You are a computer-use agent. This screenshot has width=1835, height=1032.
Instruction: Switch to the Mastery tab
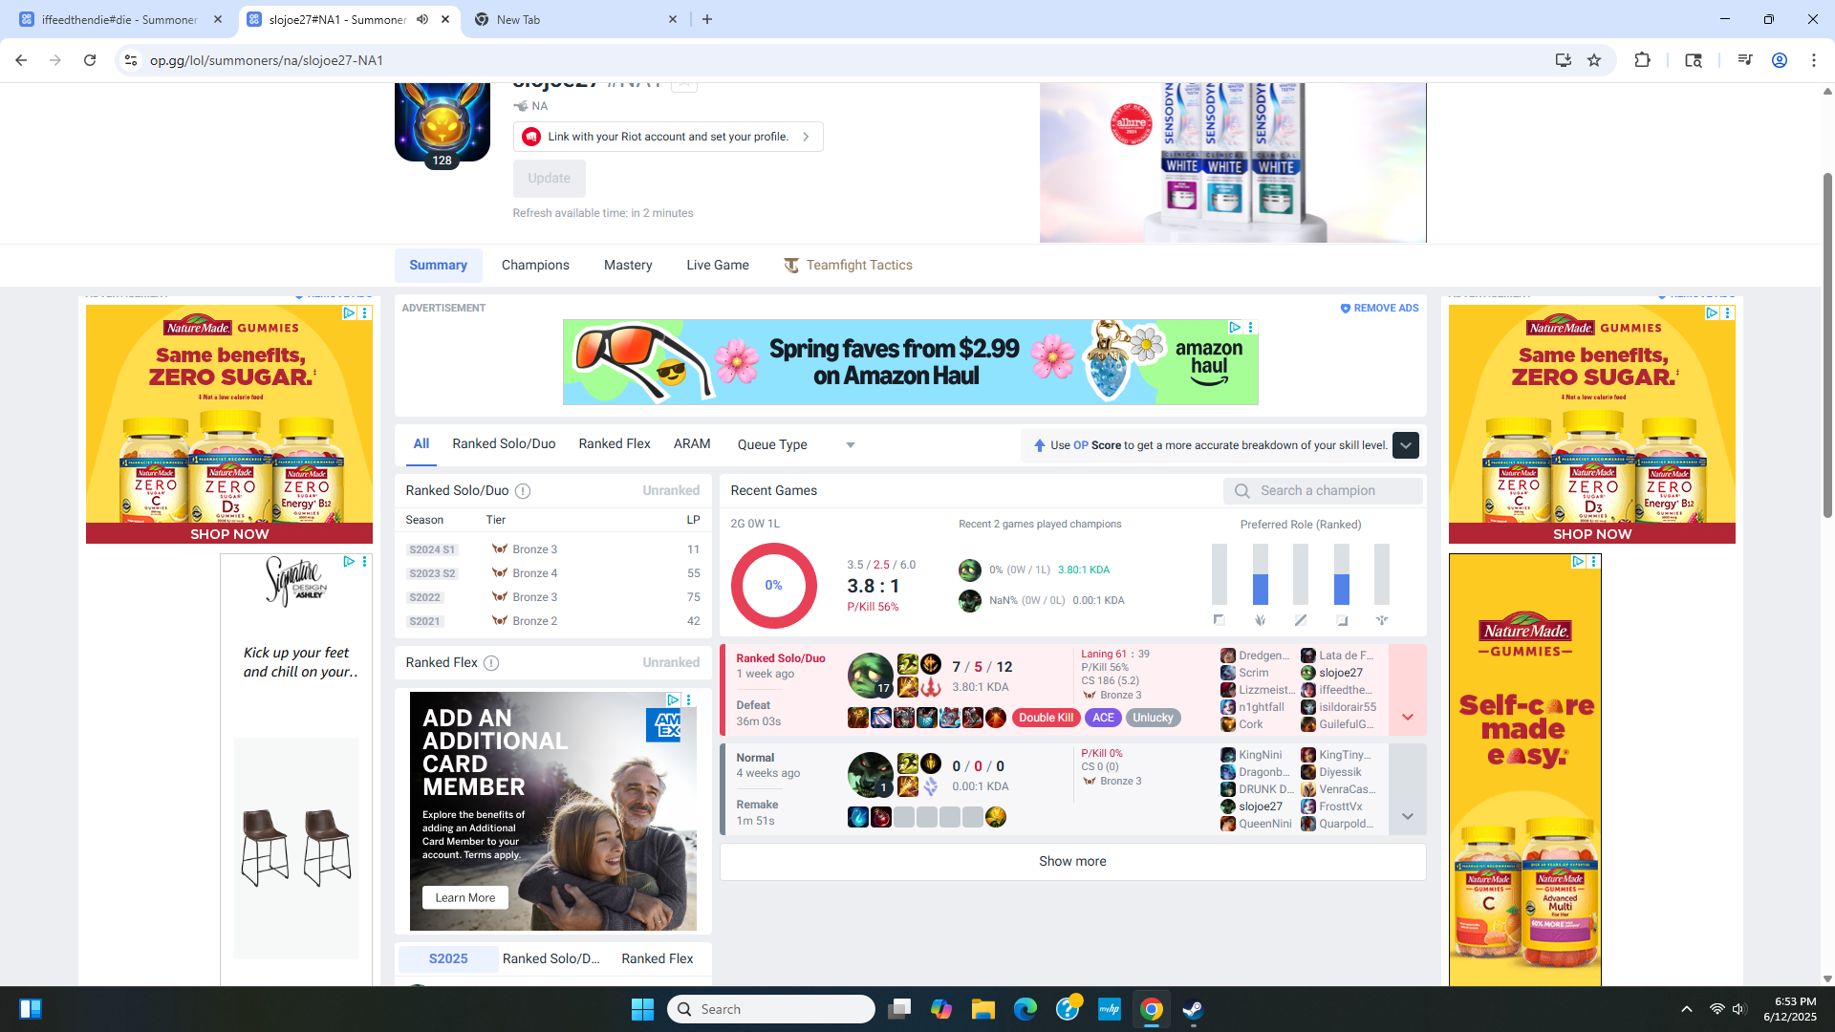628,266
